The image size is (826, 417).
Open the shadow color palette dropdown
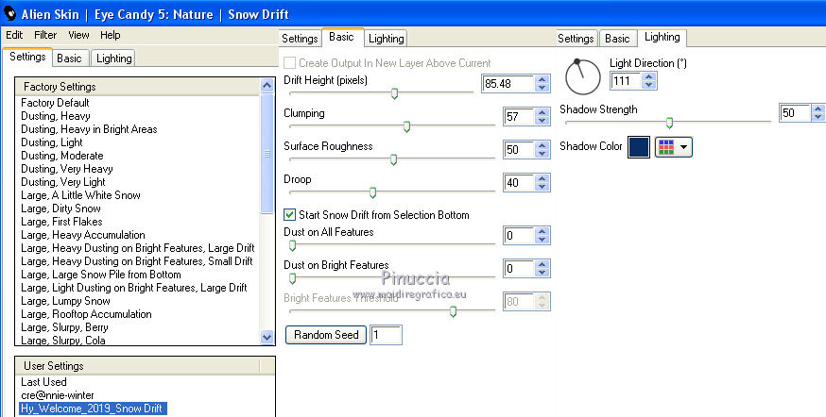pos(673,147)
